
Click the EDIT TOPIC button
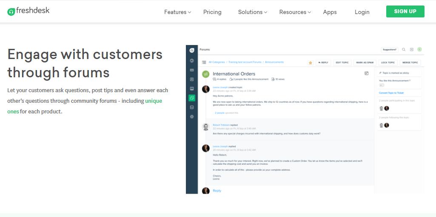point(342,63)
